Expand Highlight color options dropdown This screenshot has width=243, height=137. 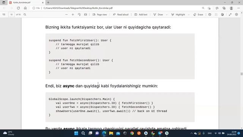pos(189,14)
